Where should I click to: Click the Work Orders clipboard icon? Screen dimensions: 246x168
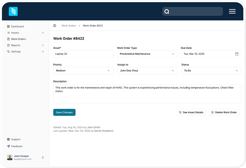(x=8, y=39)
